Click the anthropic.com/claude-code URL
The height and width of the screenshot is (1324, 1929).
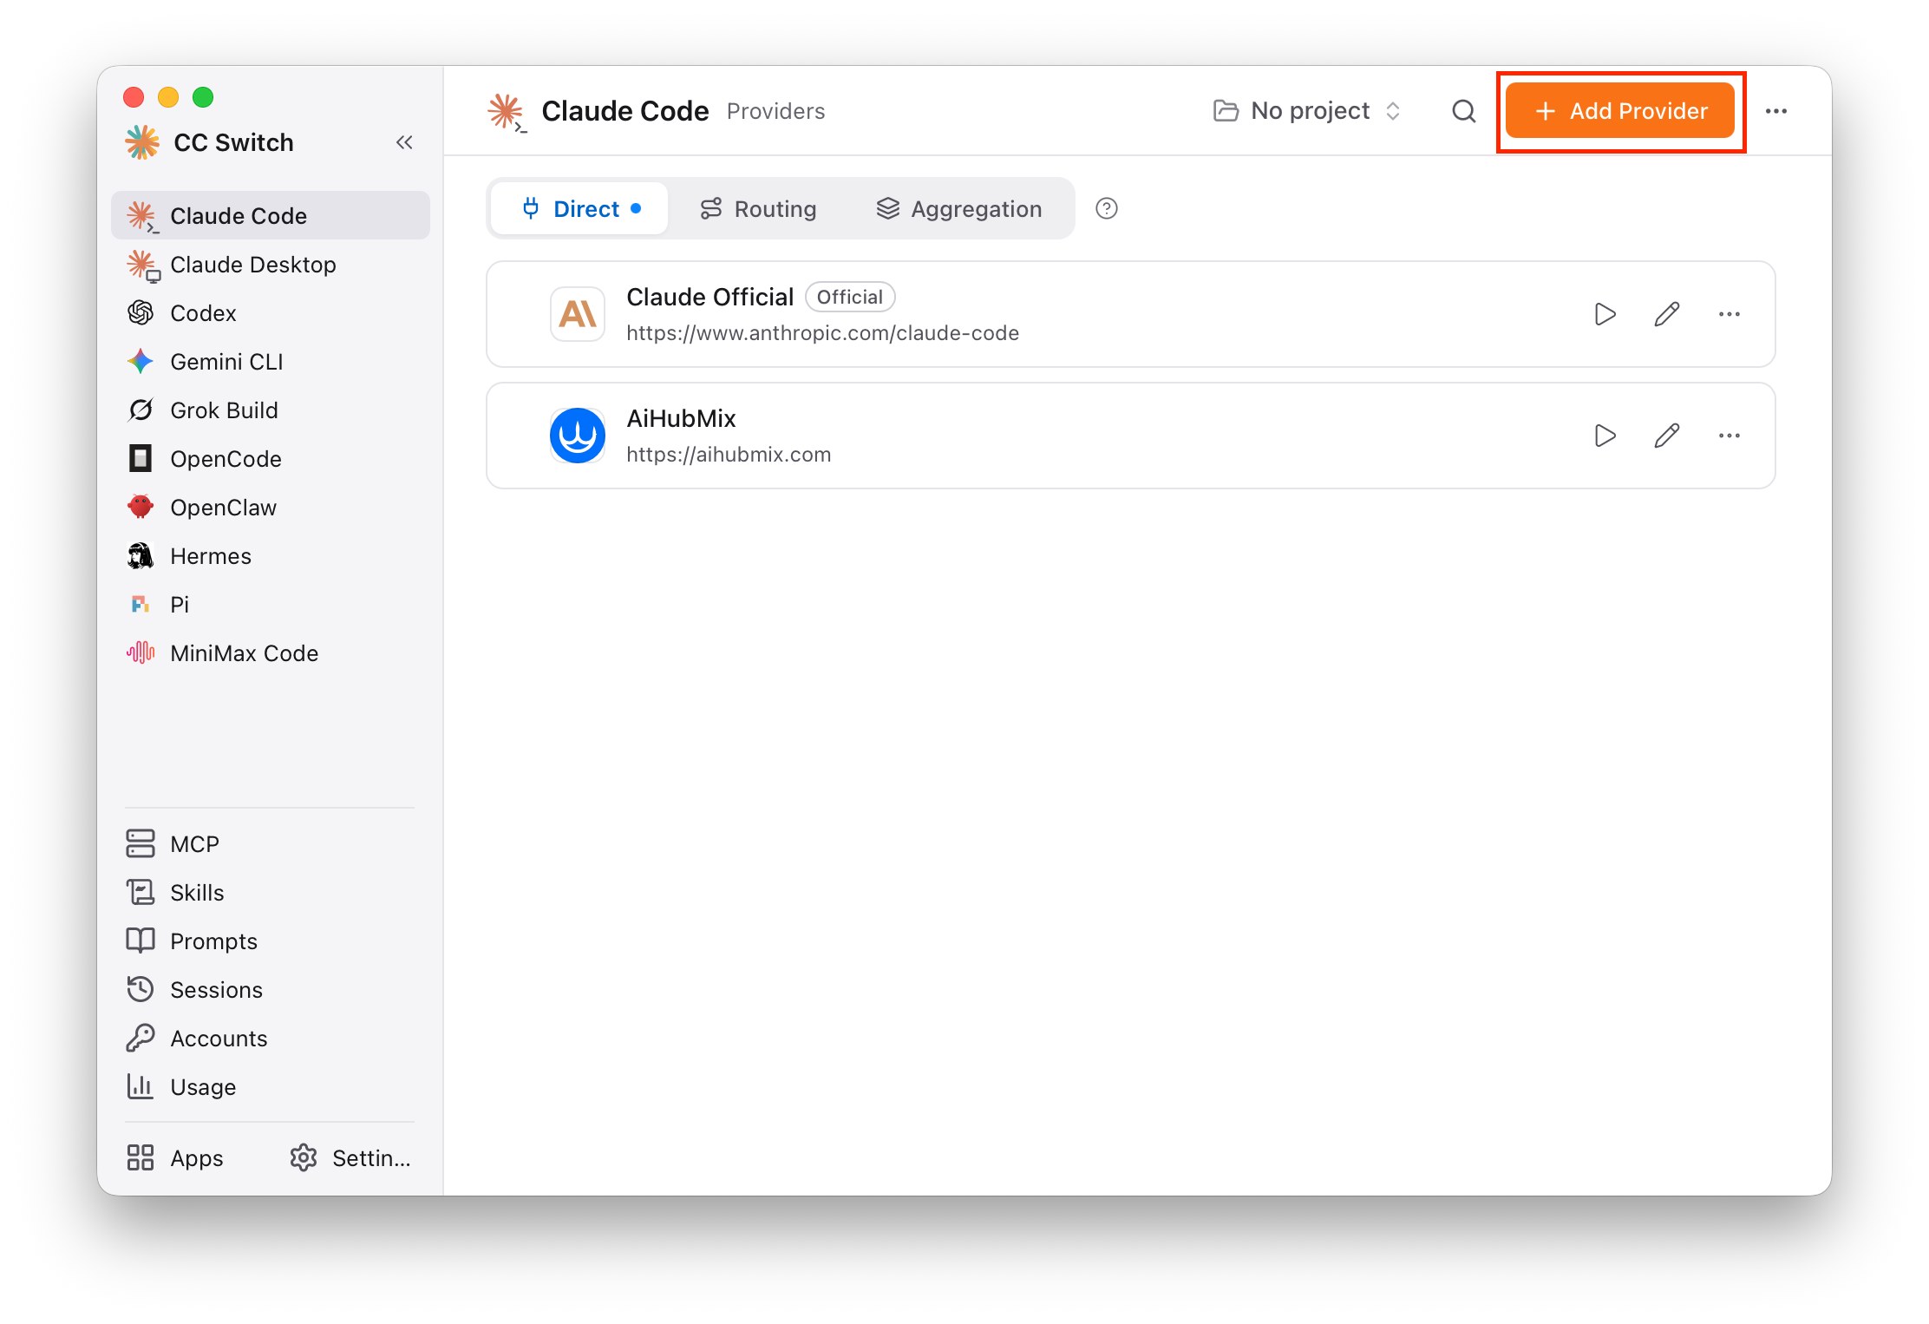point(822,333)
